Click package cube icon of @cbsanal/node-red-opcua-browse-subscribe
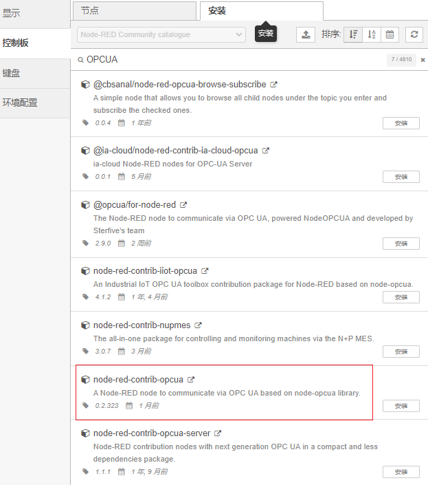The image size is (428, 485). pos(85,85)
